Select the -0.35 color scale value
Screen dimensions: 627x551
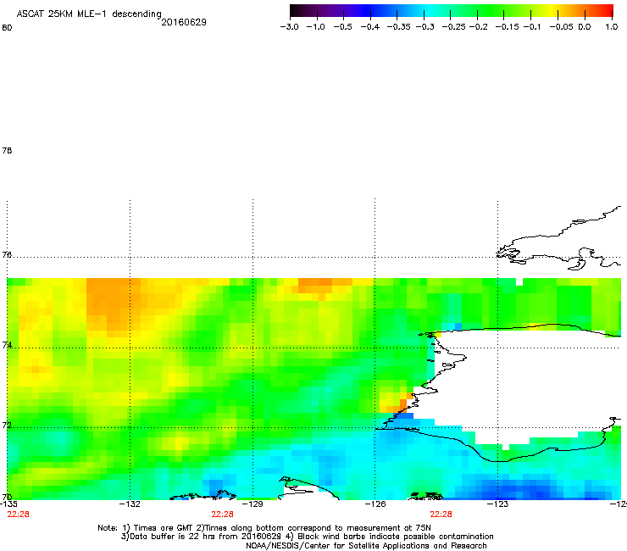[x=399, y=27]
